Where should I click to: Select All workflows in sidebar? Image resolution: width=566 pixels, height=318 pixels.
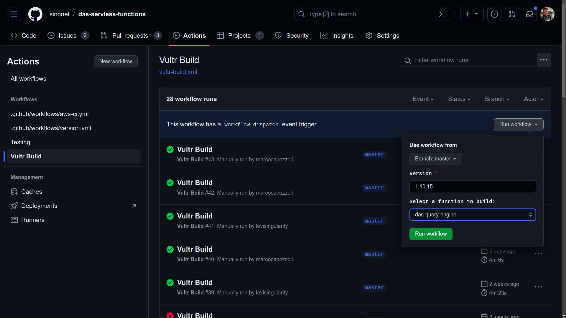pos(74,79)
